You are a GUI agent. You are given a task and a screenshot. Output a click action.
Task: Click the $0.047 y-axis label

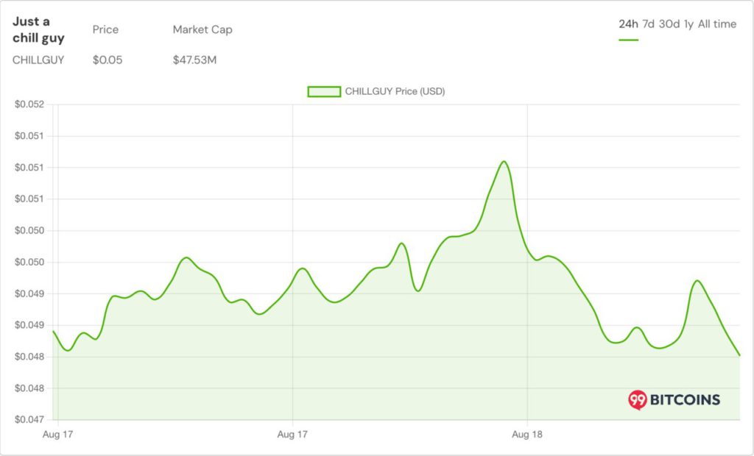pyautogui.click(x=29, y=420)
